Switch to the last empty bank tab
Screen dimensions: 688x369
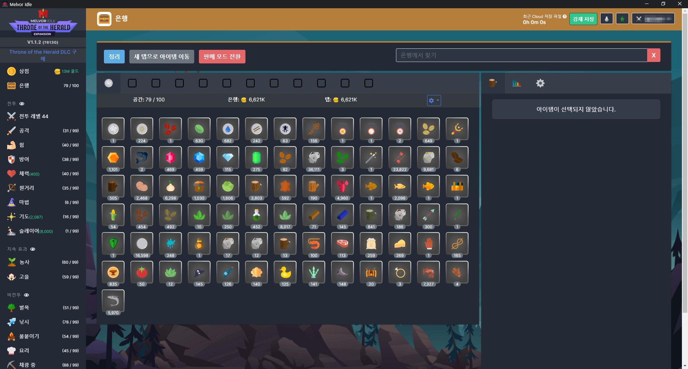[x=369, y=83]
